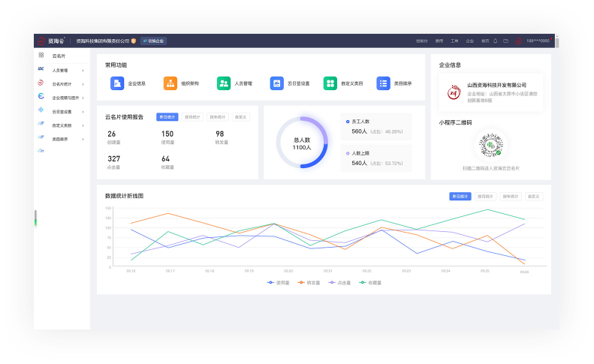Open 费用 in the top navigation

click(x=439, y=41)
